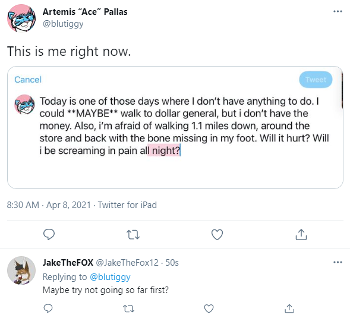
Task: Open the Artemis "Ace" Pallas display name
Action: [x=85, y=12]
